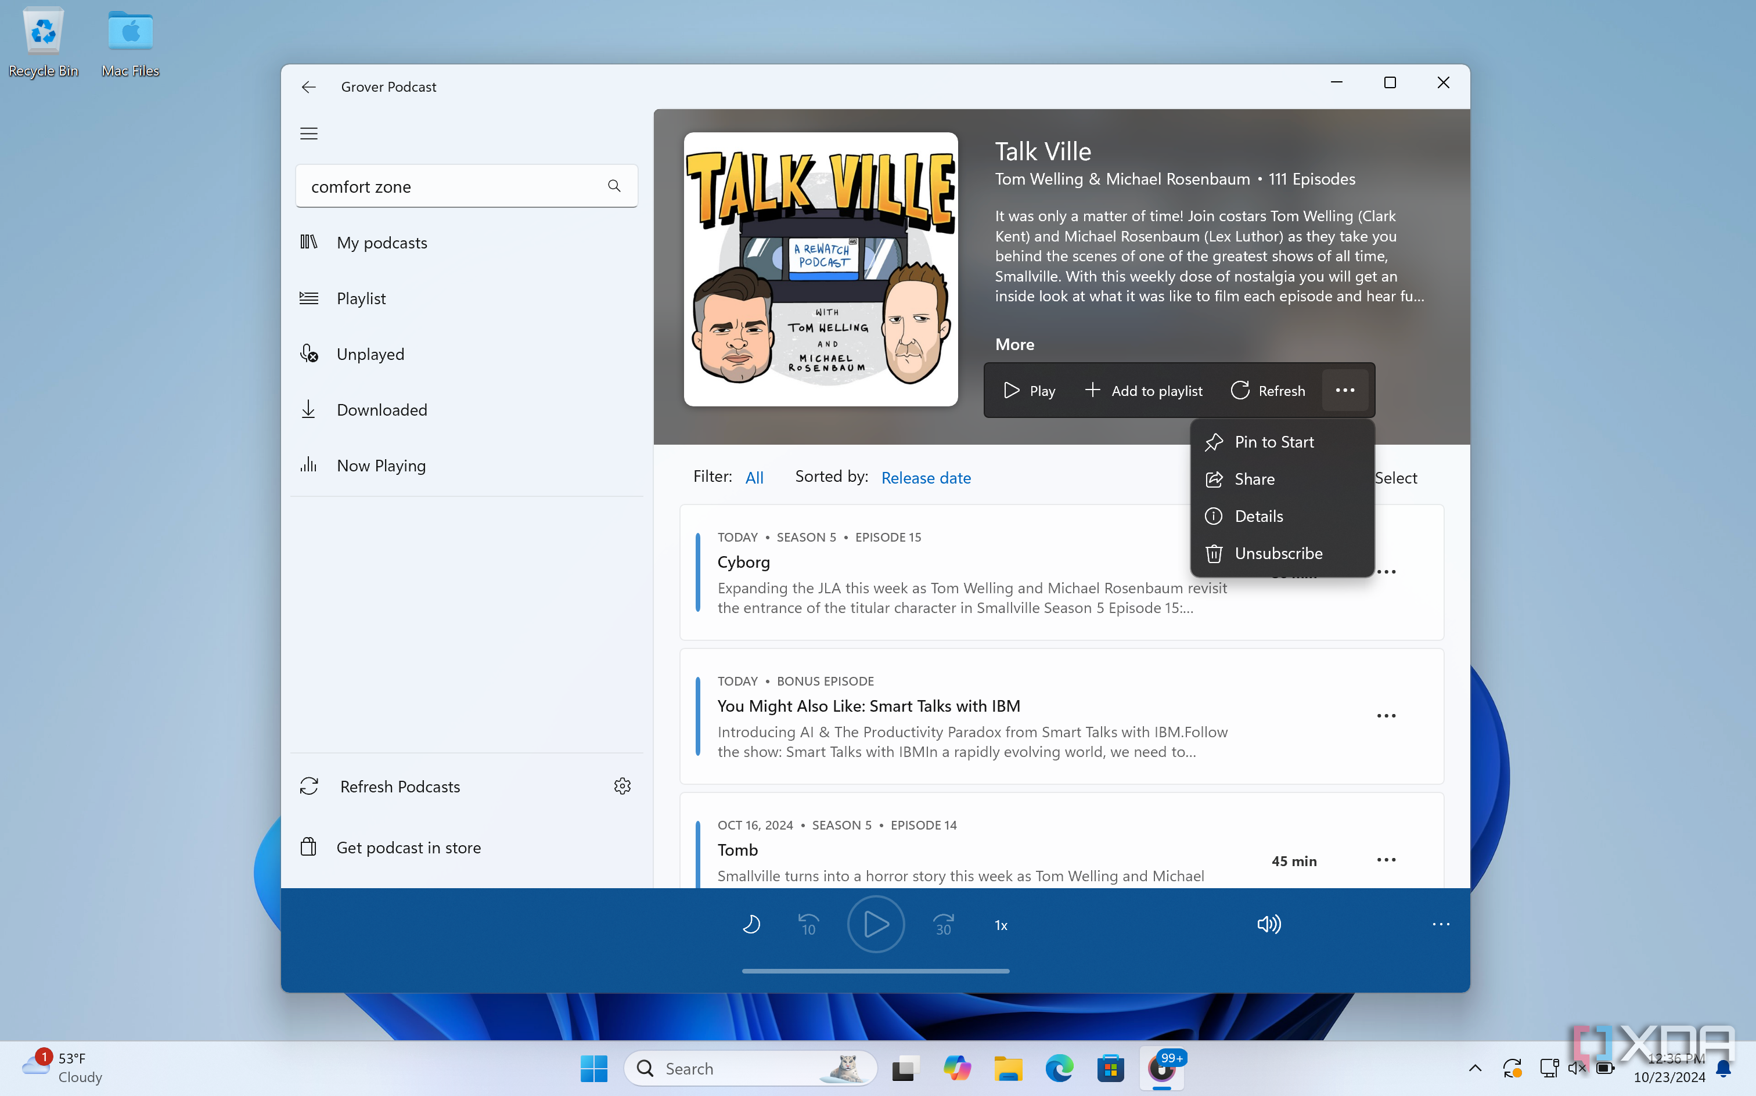Change sort order Release date
This screenshot has height=1096, width=1756.
tap(926, 478)
